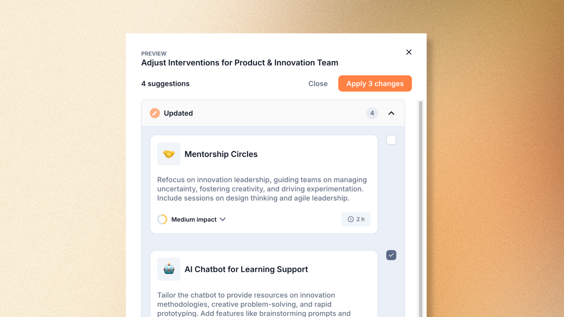Select the AI Chatbot for Learning Support title
564x317 pixels.
pos(246,269)
